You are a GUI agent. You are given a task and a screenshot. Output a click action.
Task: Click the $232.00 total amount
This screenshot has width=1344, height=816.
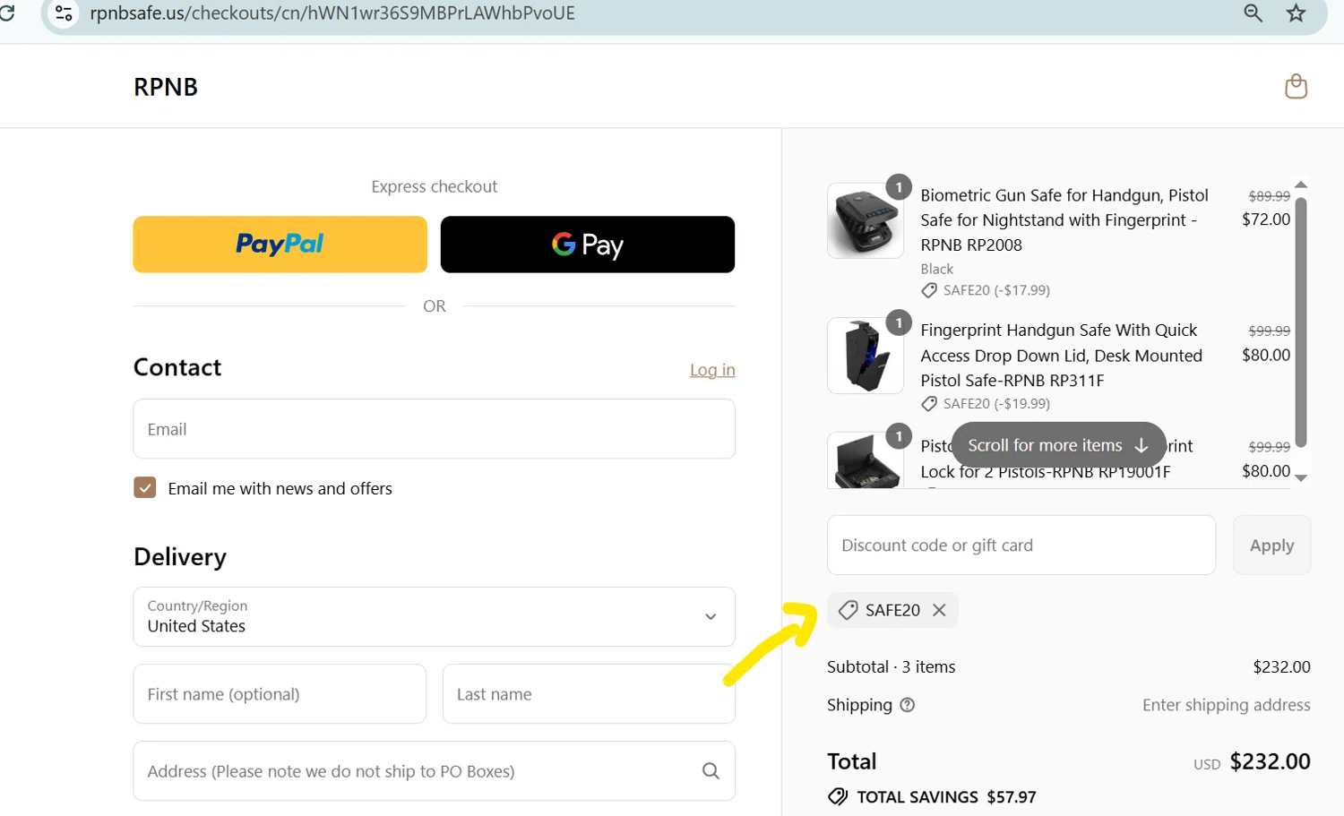click(x=1270, y=761)
